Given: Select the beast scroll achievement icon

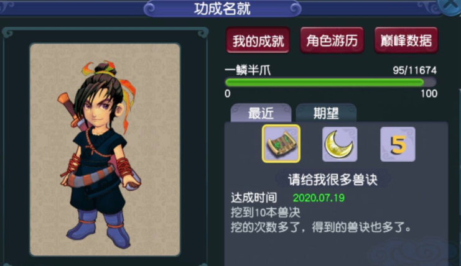Looking at the screenshot, I should click(x=281, y=144).
